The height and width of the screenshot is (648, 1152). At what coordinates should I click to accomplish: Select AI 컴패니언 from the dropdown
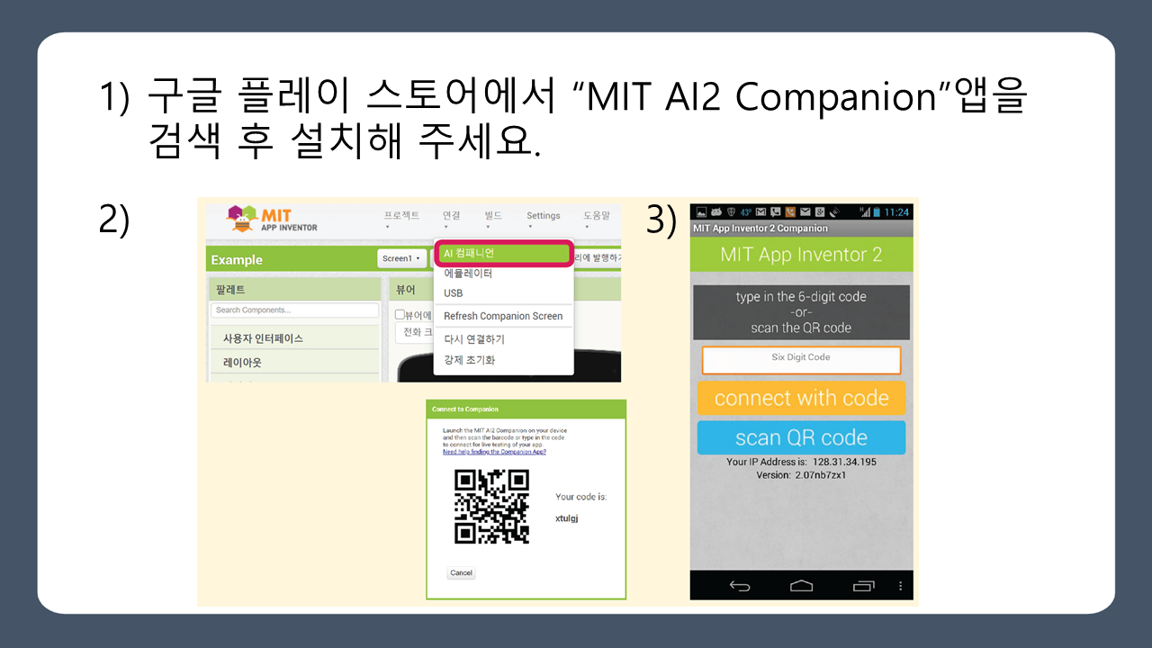[504, 254]
